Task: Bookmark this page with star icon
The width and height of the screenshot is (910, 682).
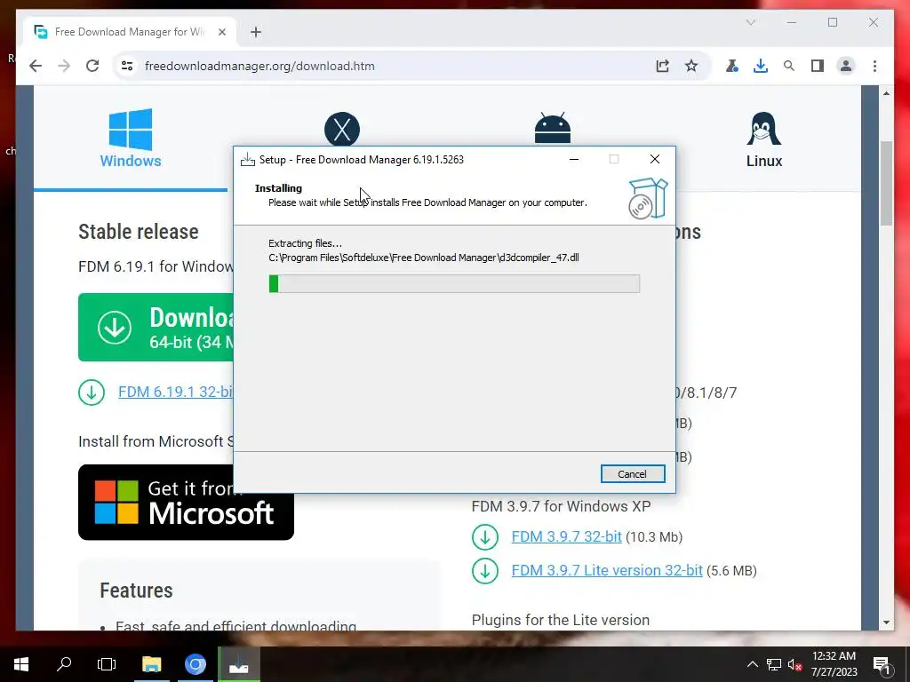Action: (x=690, y=66)
